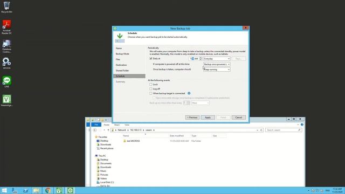This screenshot has width=345, height=194.
Task: Enable the Lock event checkbox
Action: pyautogui.click(x=151, y=84)
